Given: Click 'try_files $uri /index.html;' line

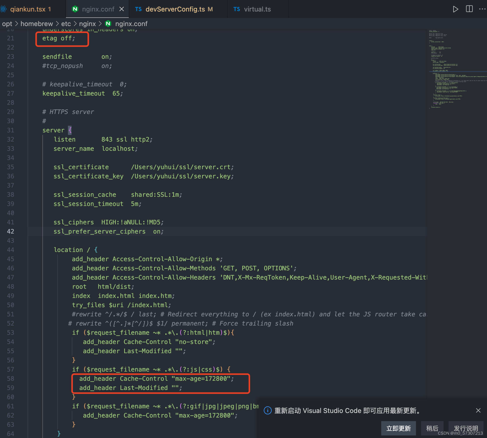Looking at the screenshot, I should click(x=121, y=305).
